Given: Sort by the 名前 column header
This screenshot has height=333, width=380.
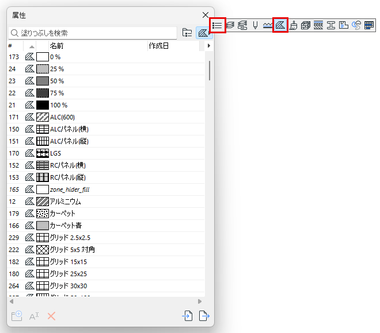Looking at the screenshot, I should click(x=98, y=46).
